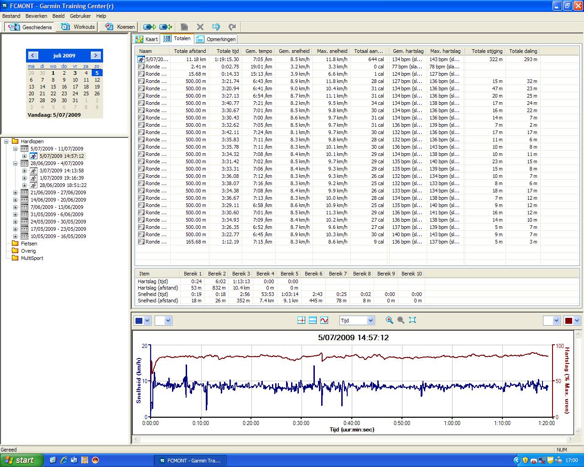Collapse the 28/06/2009 - 4/07/2009 week
This screenshot has width=584, height=467.
15,163
